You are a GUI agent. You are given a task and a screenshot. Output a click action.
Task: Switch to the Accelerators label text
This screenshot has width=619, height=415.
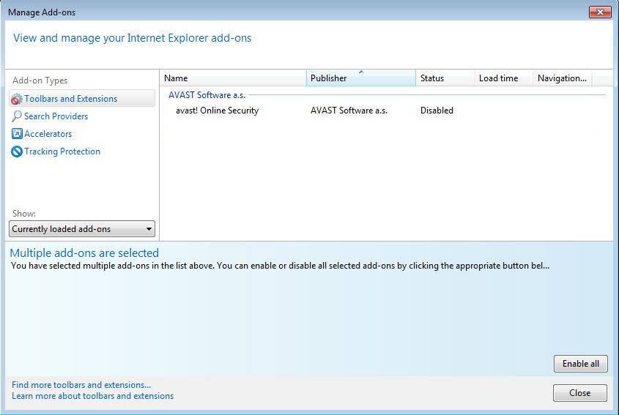coord(48,134)
